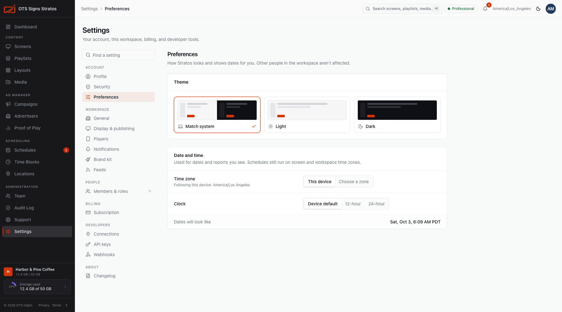Open Advertisers in sidebar
Image resolution: width=562 pixels, height=312 pixels.
click(37, 116)
